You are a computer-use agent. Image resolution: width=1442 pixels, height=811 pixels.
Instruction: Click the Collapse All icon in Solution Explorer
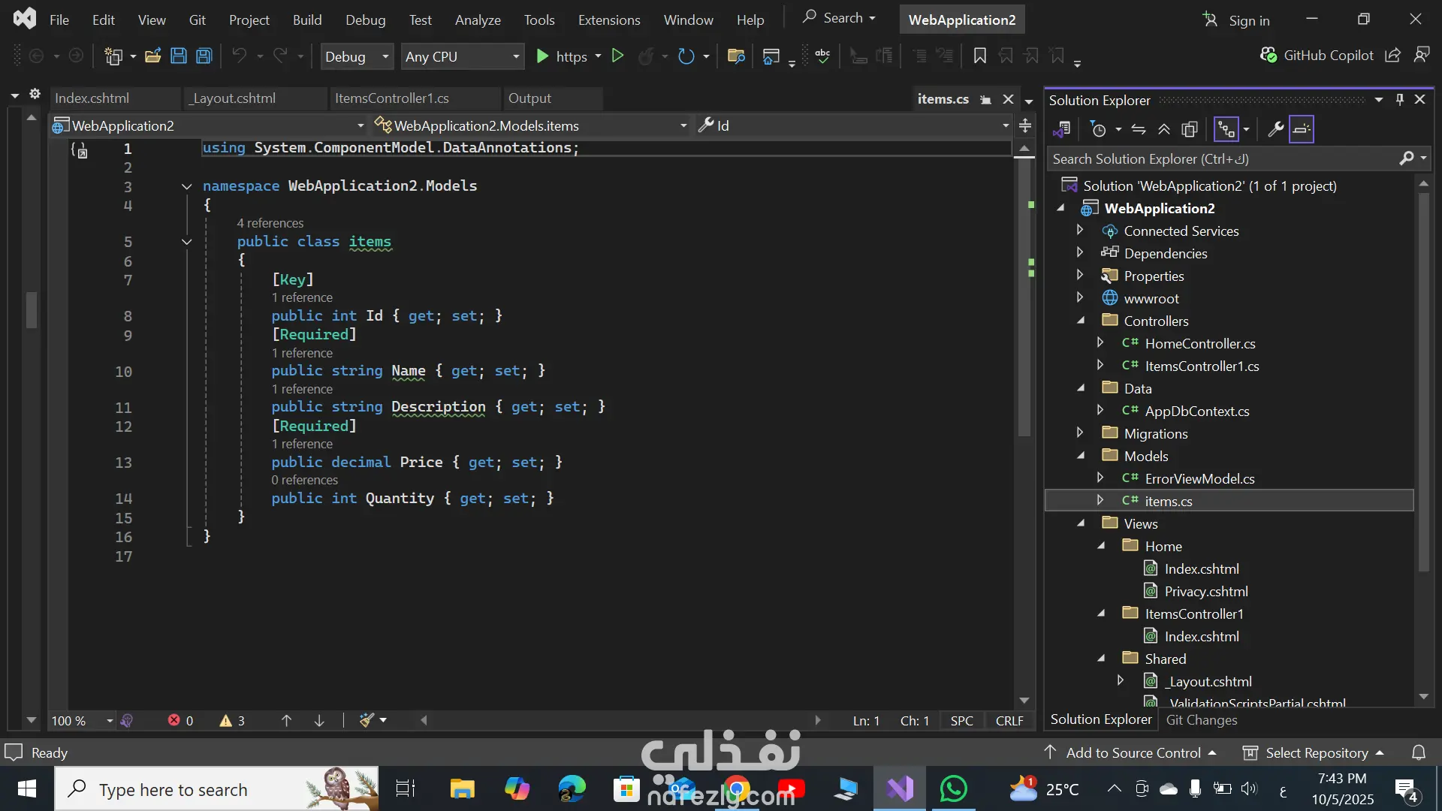click(x=1164, y=130)
